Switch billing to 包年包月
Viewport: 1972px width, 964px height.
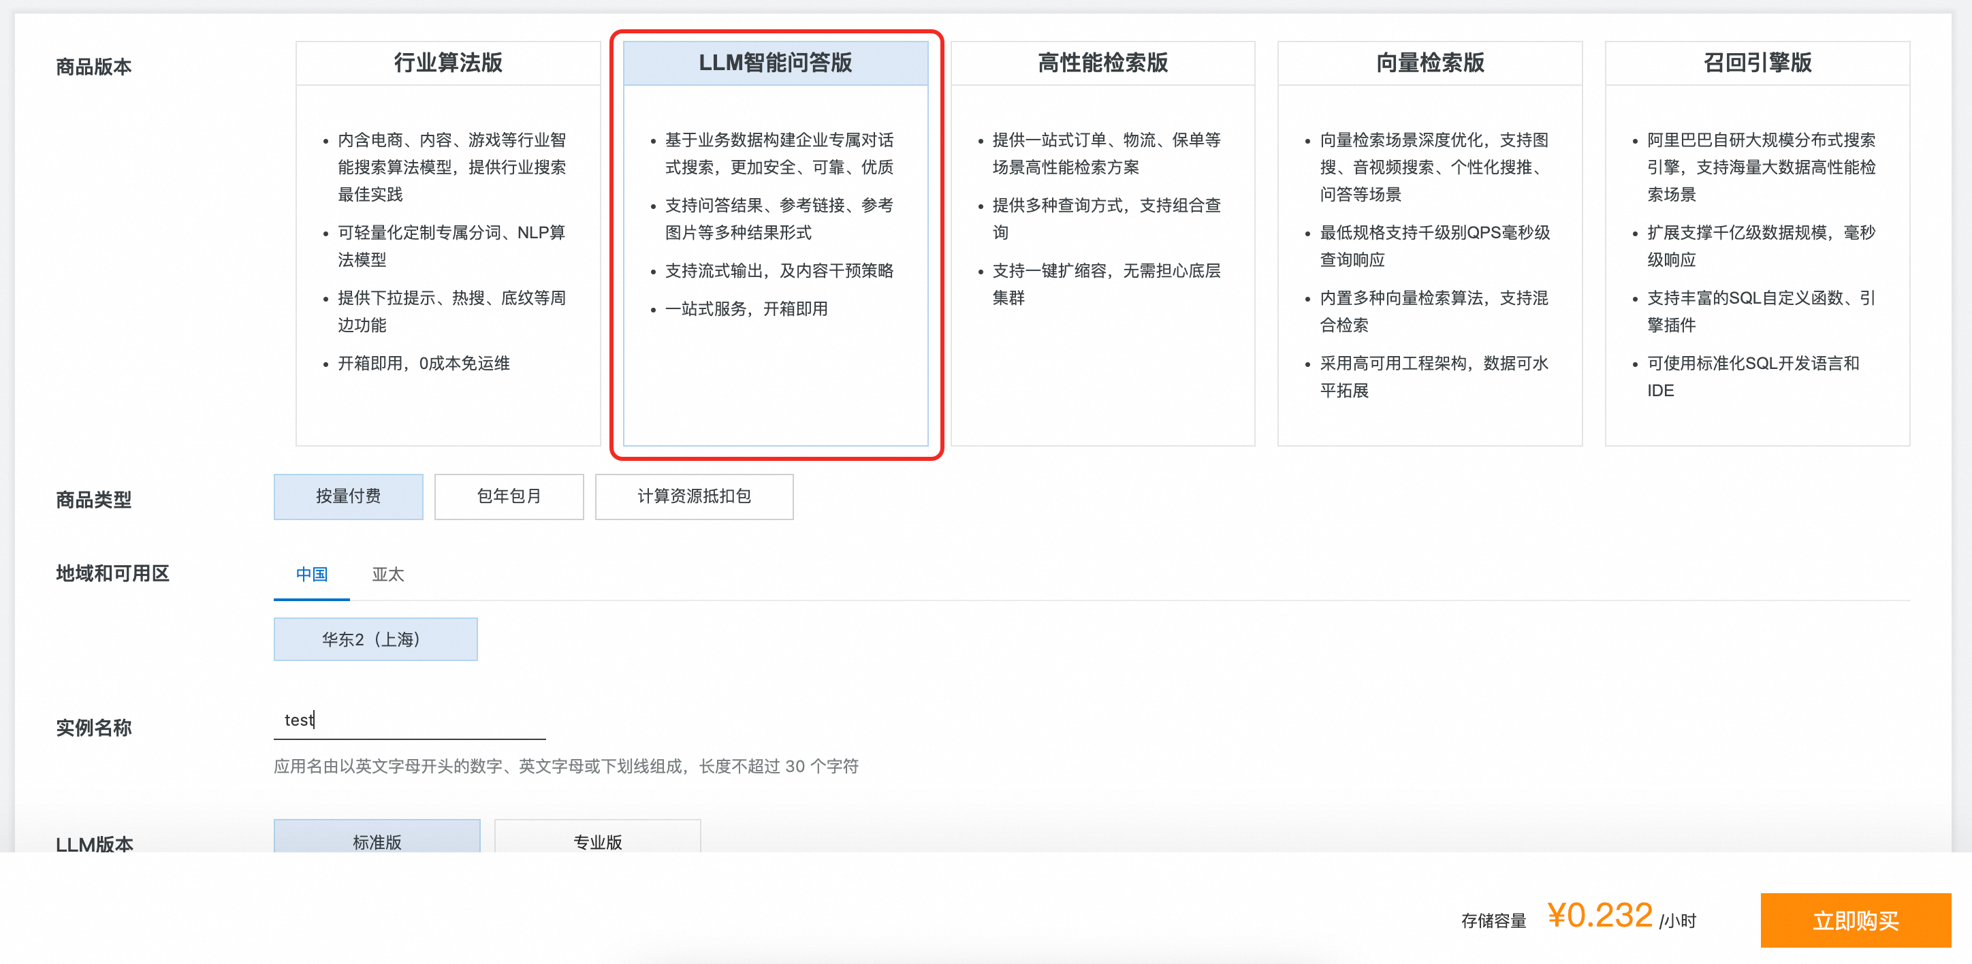[x=508, y=496]
